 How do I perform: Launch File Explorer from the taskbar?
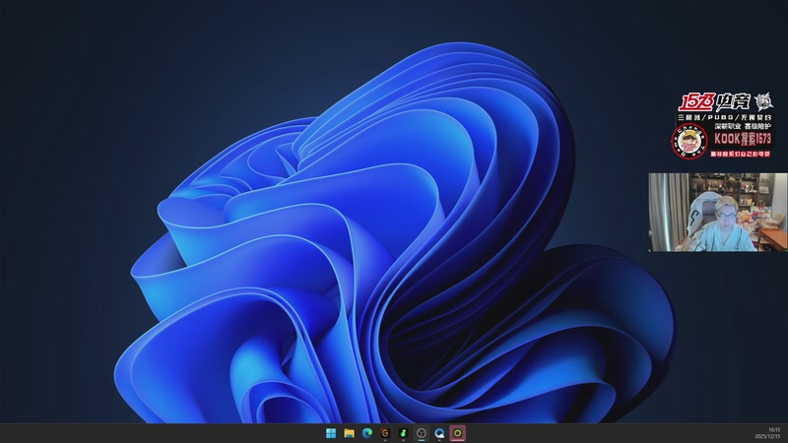(350, 433)
